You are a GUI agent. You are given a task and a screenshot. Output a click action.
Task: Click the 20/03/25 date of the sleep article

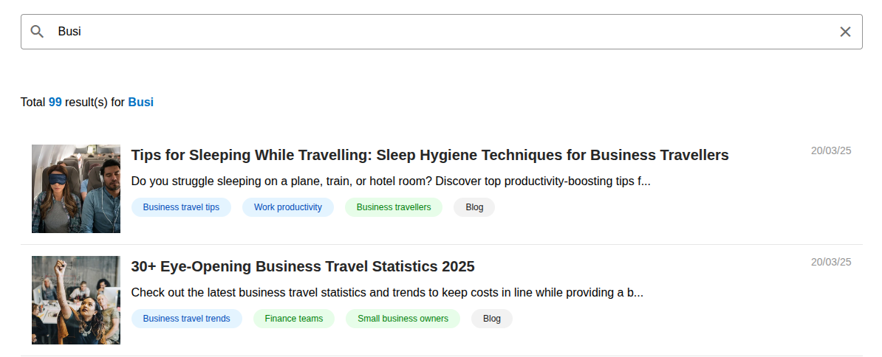831,150
